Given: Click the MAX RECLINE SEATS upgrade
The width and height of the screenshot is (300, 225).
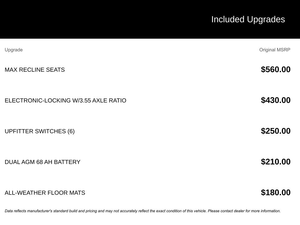Looking at the screenshot, I should (x=35, y=70).
